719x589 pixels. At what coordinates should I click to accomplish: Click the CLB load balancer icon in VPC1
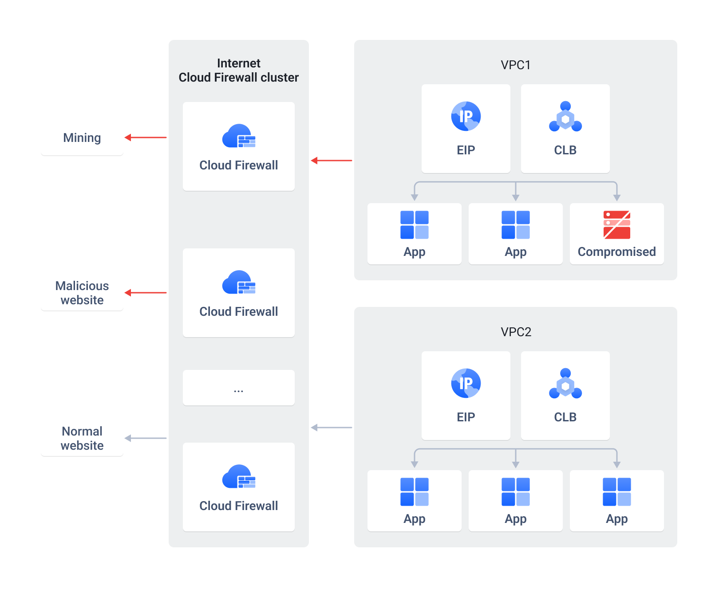[x=565, y=116]
